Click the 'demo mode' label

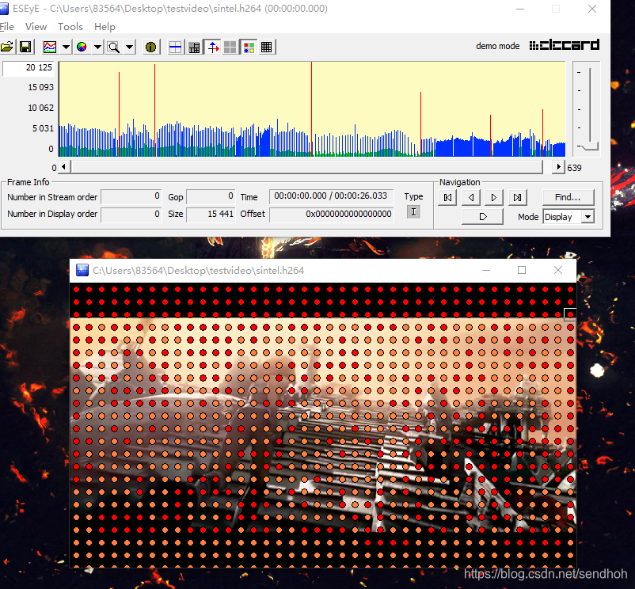(498, 46)
